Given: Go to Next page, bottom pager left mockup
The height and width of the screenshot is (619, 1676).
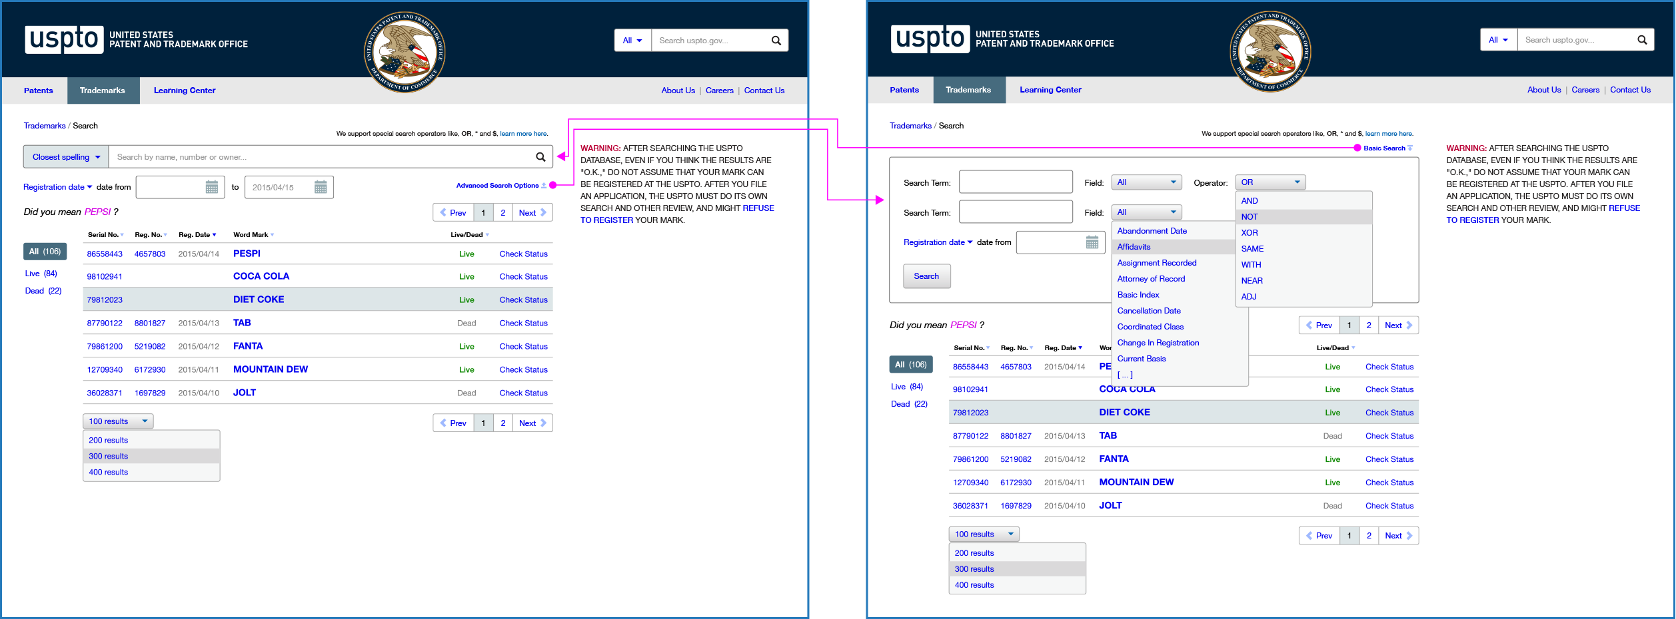Looking at the screenshot, I should tap(532, 423).
